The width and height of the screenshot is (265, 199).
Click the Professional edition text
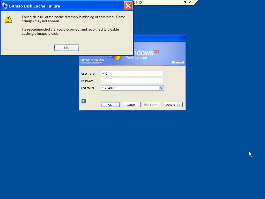[x=136, y=58]
